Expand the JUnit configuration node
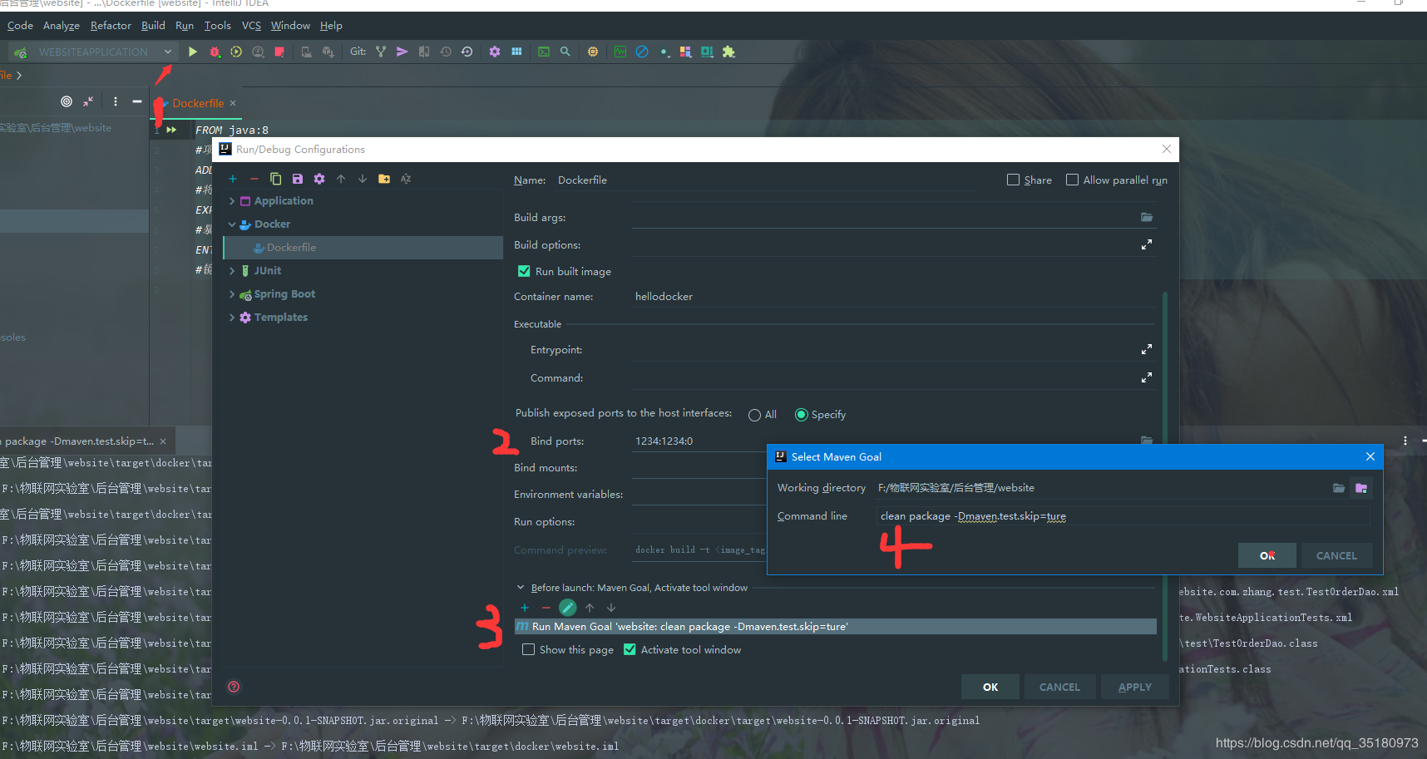The height and width of the screenshot is (759, 1427). (x=232, y=271)
